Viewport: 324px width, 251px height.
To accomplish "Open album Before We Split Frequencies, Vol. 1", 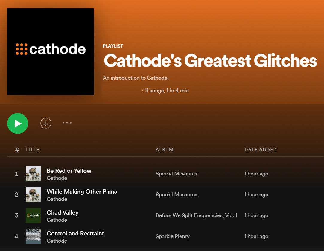I will pos(196,215).
